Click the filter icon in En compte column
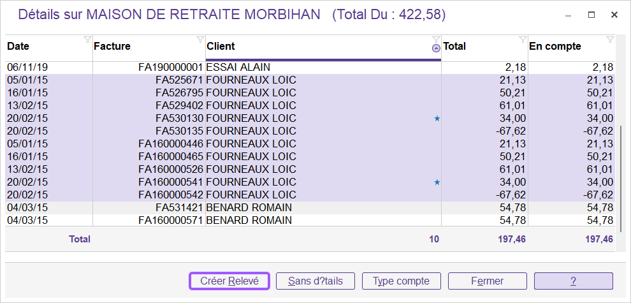Screen dimensions: 631x303 pos(609,40)
